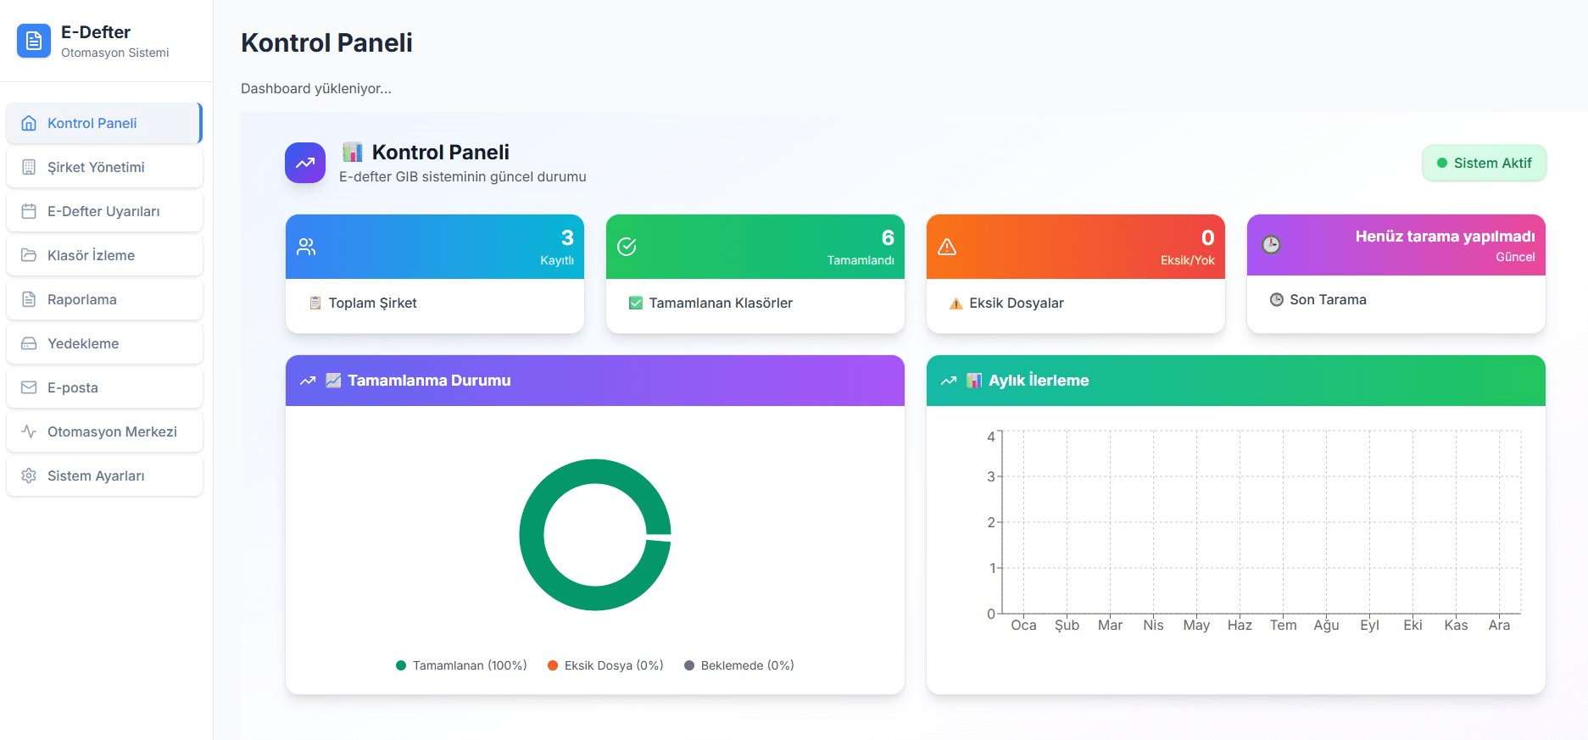Click the trend icon in Aylık İlerleme header
Screen dimensions: 1588x740
(949, 381)
